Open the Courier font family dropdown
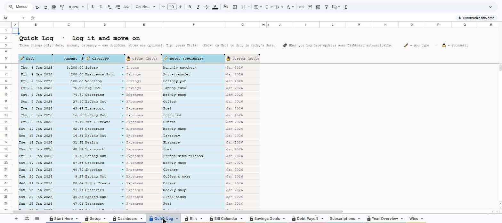Viewport: 502px width, 223px height. coord(145,7)
